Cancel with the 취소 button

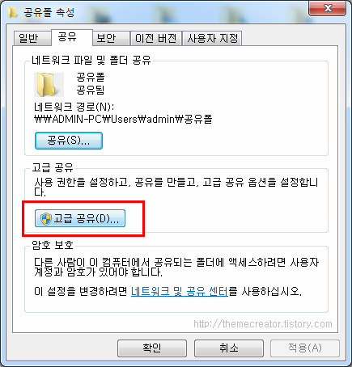coord(229,348)
